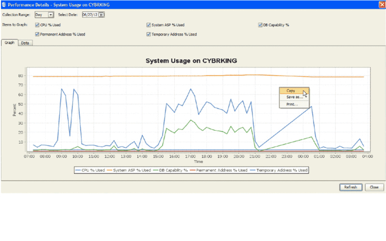Click the Time axis title
The width and height of the screenshot is (386, 241).
[199, 162]
